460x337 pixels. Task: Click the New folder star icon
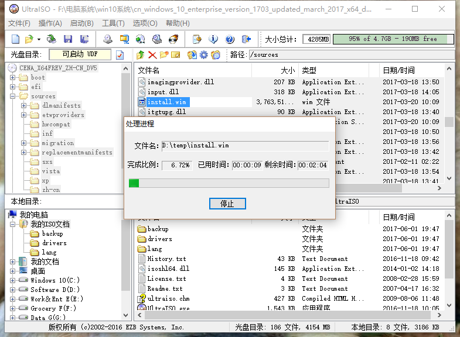tap(164, 55)
